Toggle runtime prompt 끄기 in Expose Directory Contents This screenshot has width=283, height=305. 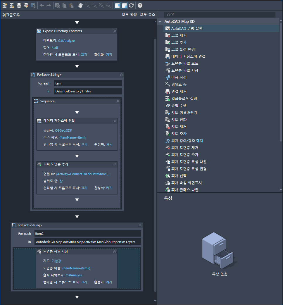pos(84,55)
